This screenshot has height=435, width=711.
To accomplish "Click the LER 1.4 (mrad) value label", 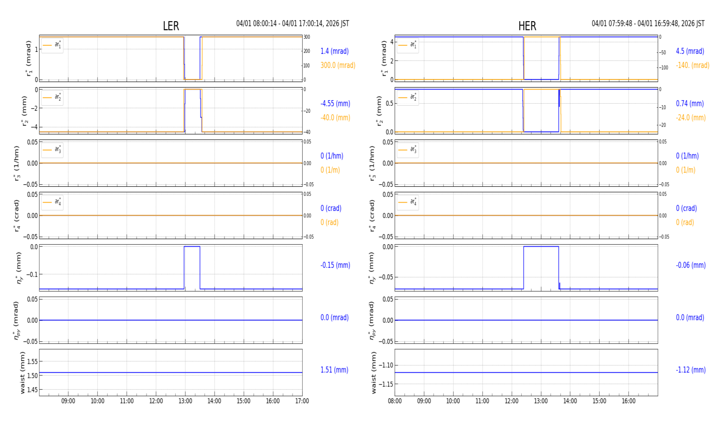I will [x=334, y=51].
